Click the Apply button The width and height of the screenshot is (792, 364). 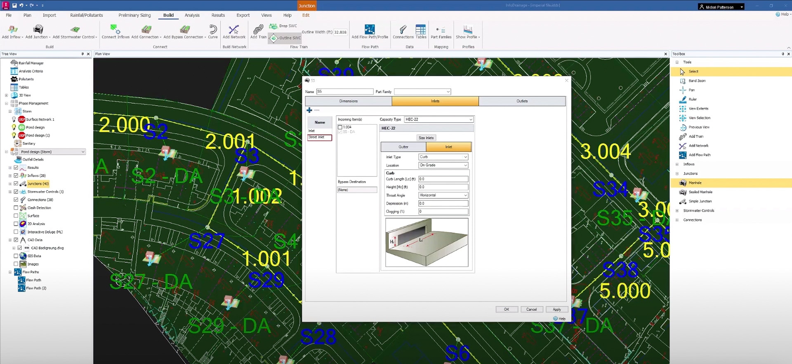556,309
